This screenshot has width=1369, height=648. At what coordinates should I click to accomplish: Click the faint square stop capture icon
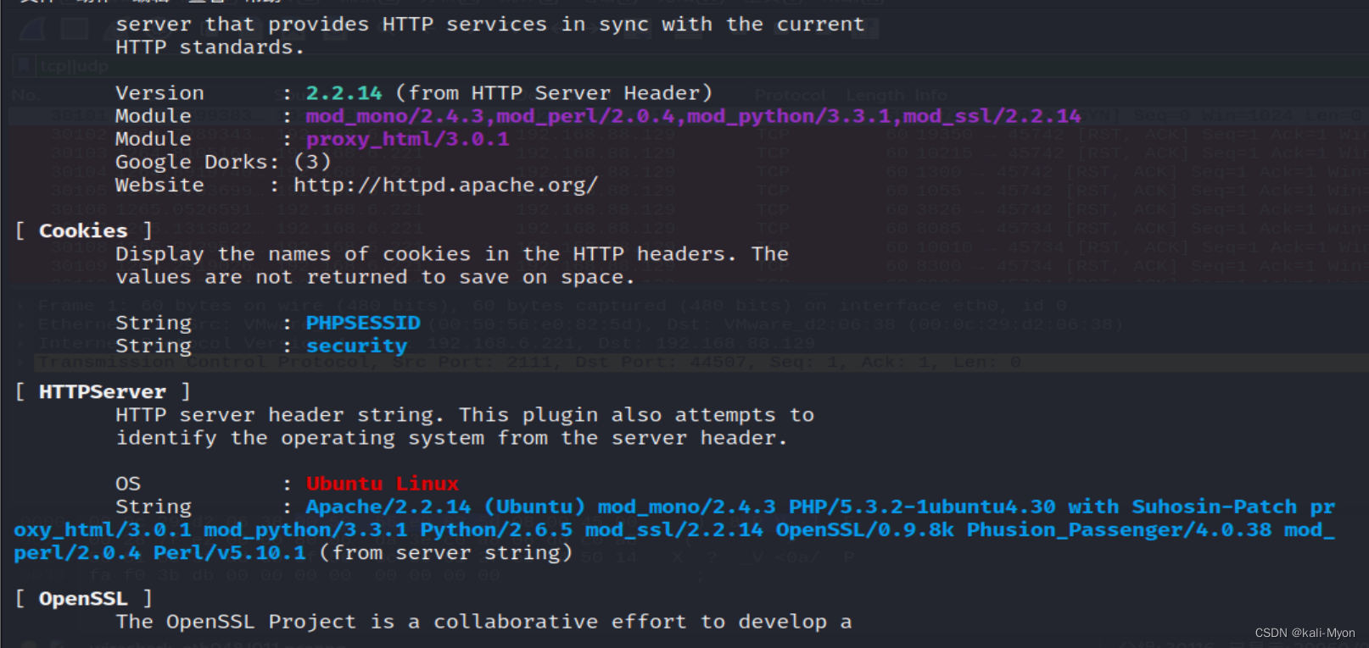click(x=74, y=29)
